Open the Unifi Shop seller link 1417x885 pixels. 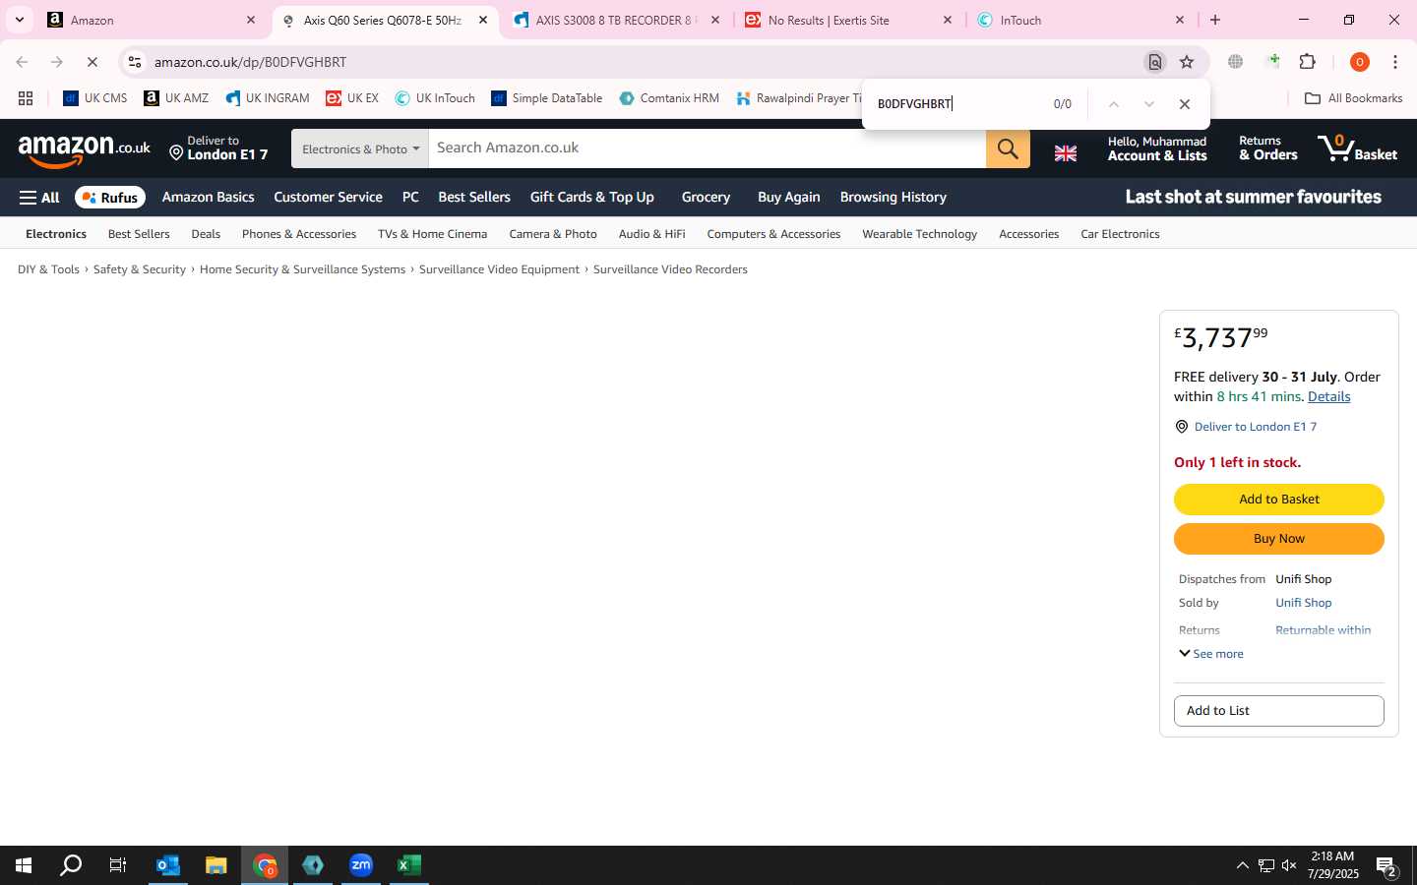(x=1304, y=603)
